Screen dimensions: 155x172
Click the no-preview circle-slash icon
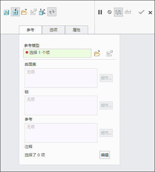[110, 12]
